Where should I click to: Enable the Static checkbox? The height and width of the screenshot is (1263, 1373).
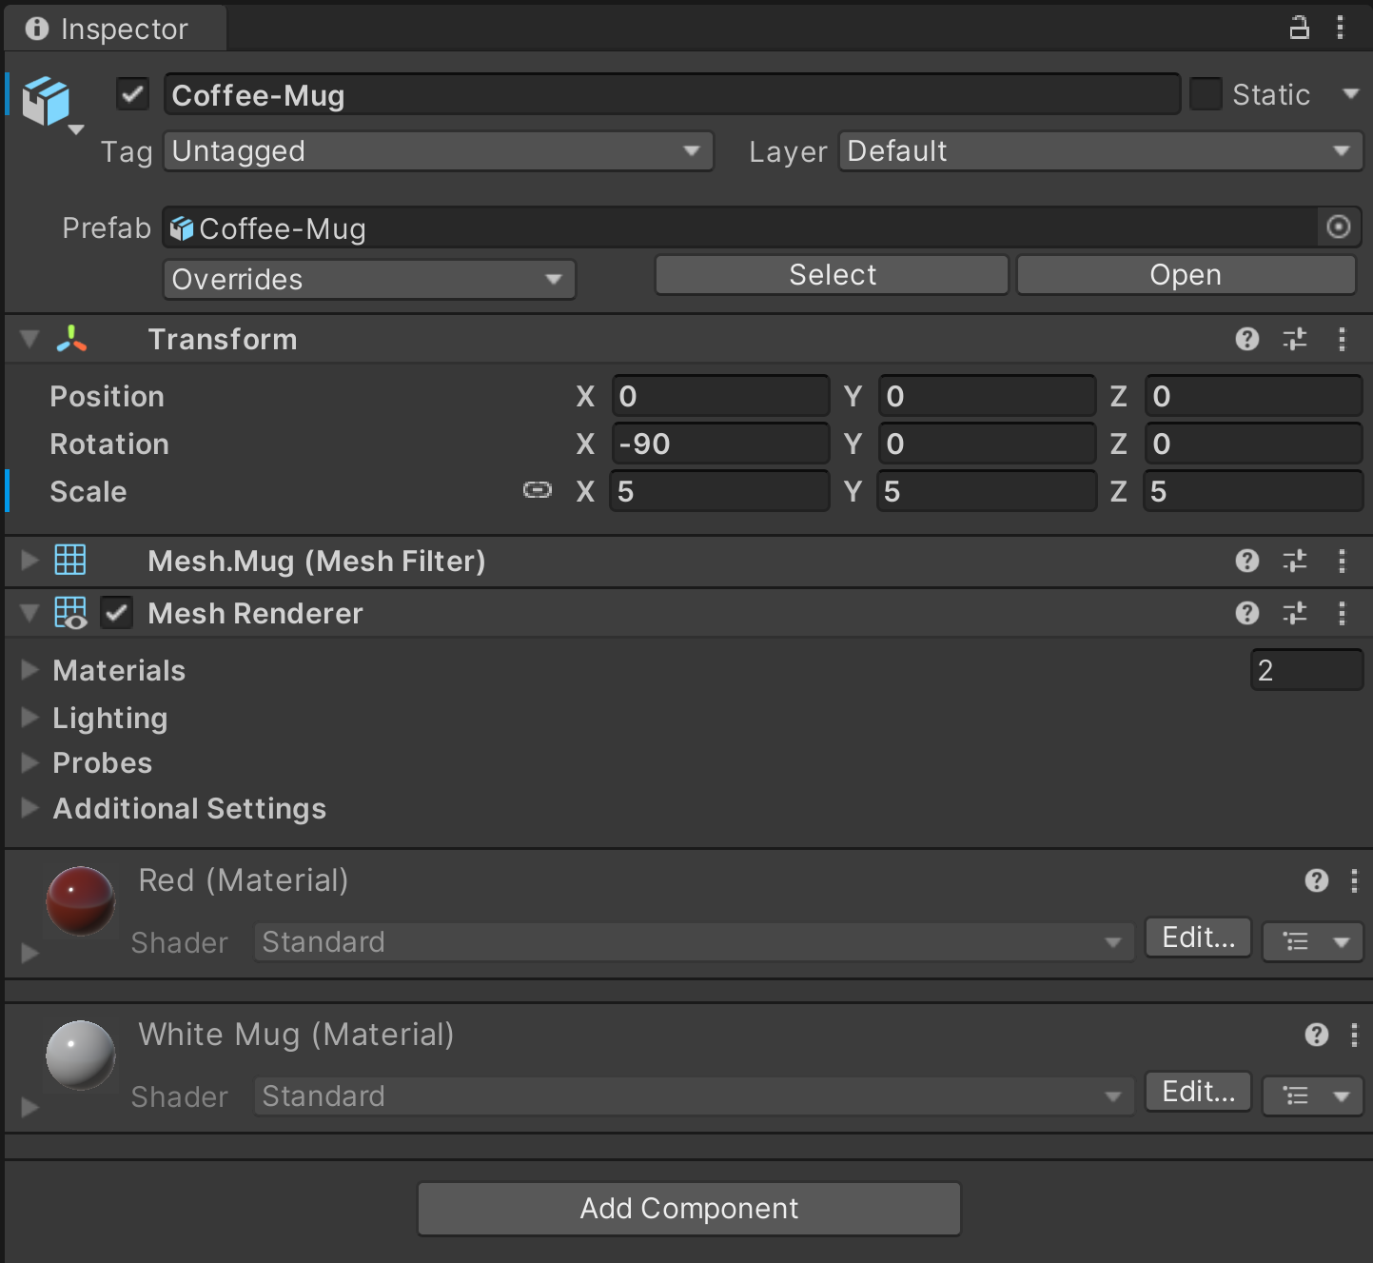tap(1206, 93)
